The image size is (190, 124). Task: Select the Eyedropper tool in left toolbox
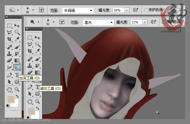17,39
